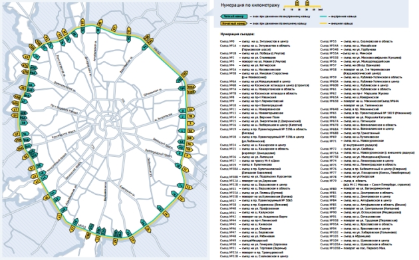Click the teal 'Четный номер' legend sign
Image resolution: width=419 pixels, height=260 pixels.
pyautogui.click(x=234, y=17)
